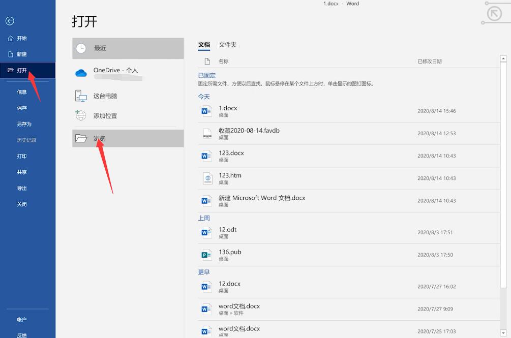Screen dimensions: 511x338
Task: Open 反馈 in the sidebar
Action: pyautogui.click(x=22, y=335)
